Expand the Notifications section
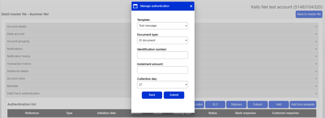 (x=162, y=49)
